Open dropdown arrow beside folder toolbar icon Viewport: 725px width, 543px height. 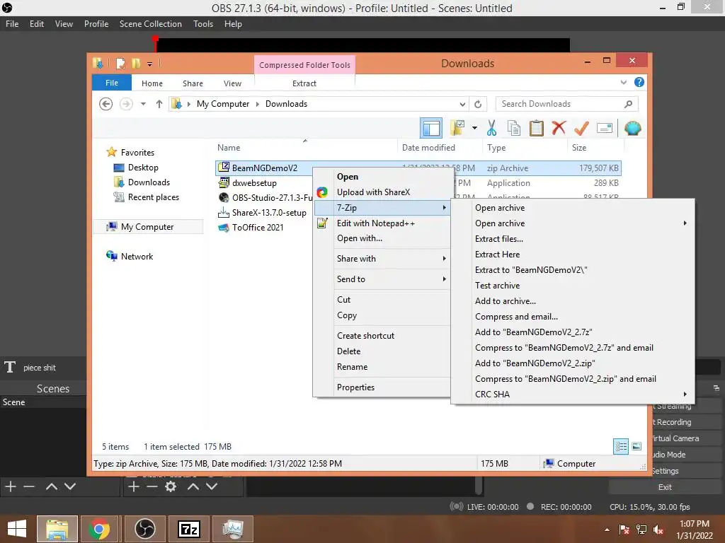(x=474, y=128)
